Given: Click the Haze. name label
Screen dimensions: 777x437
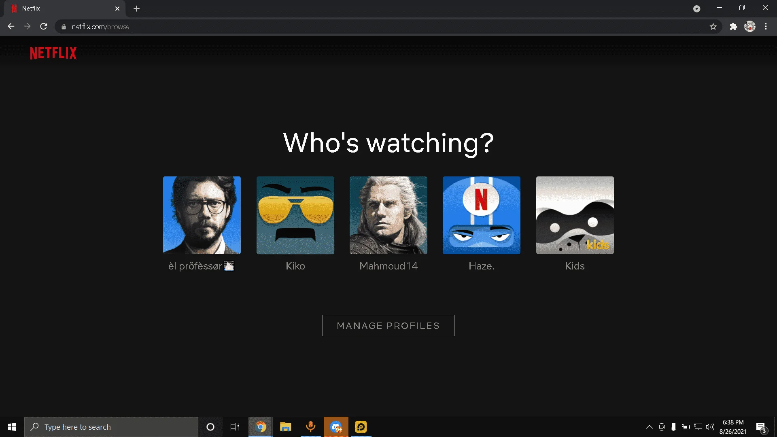Looking at the screenshot, I should [x=482, y=266].
